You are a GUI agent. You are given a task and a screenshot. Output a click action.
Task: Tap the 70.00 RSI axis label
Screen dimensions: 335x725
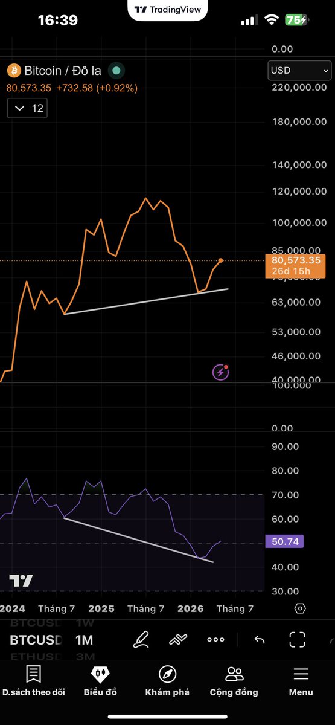(286, 495)
